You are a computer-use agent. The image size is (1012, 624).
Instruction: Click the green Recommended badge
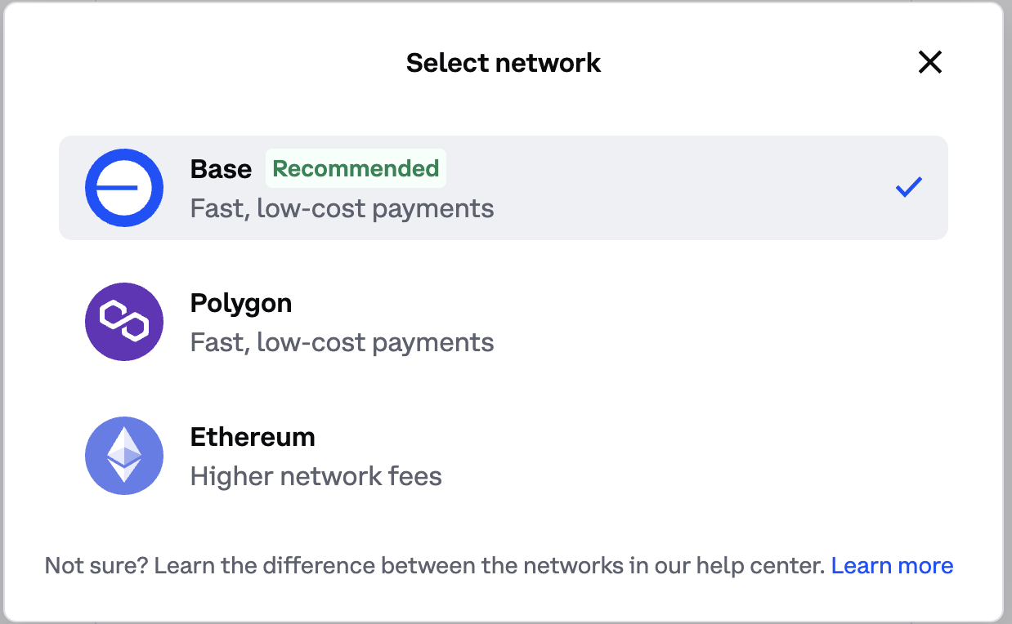[x=356, y=169]
